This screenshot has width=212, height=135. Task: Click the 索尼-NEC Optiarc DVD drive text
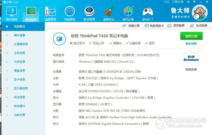point(112,111)
